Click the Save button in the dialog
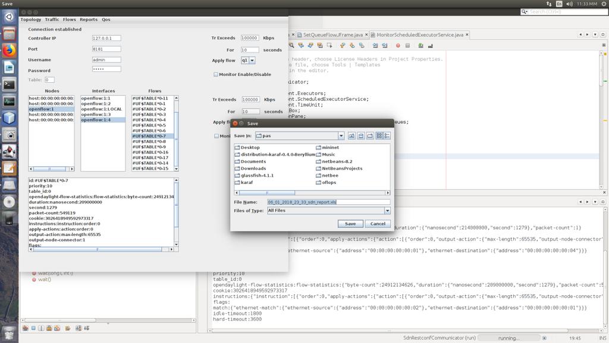Viewport: 609px width, 343px height. pyautogui.click(x=350, y=224)
